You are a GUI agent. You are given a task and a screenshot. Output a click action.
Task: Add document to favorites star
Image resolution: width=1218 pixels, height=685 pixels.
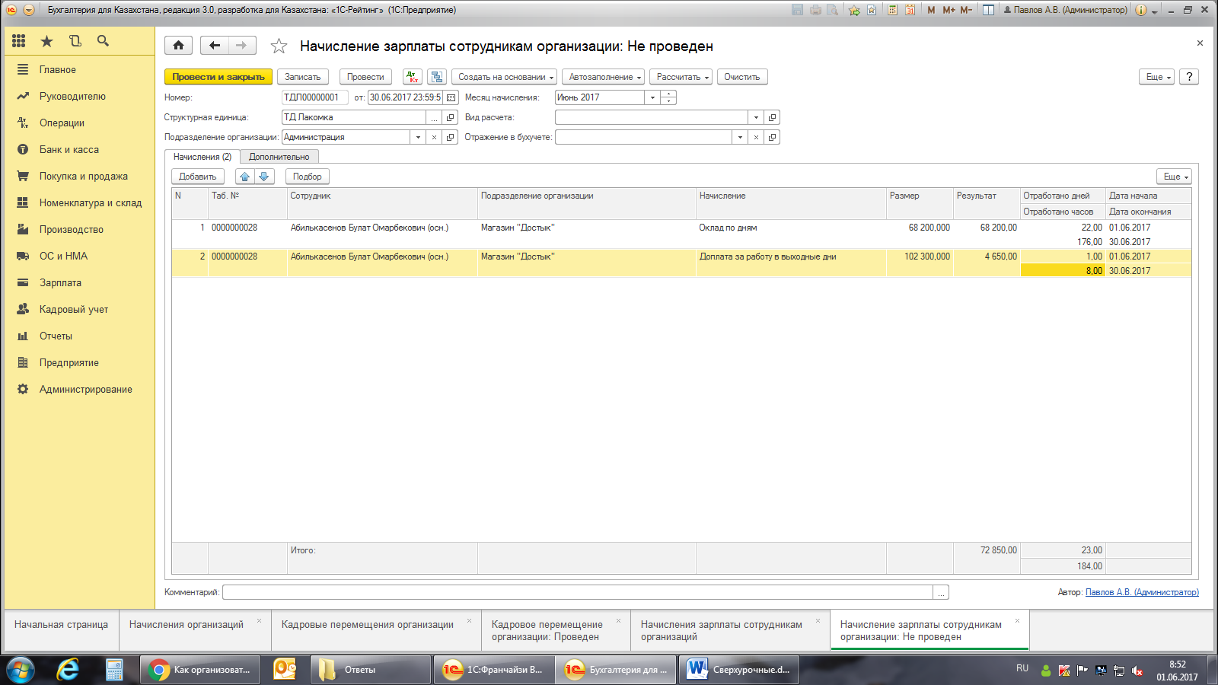click(279, 46)
